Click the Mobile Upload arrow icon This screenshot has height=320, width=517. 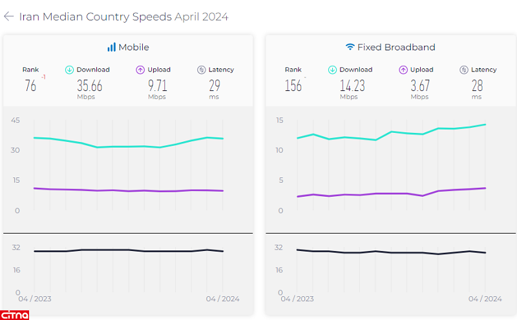(140, 70)
